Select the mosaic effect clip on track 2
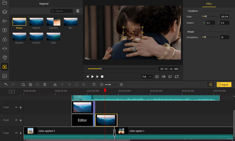Viewport: 235px width, 141px height. 106,120
